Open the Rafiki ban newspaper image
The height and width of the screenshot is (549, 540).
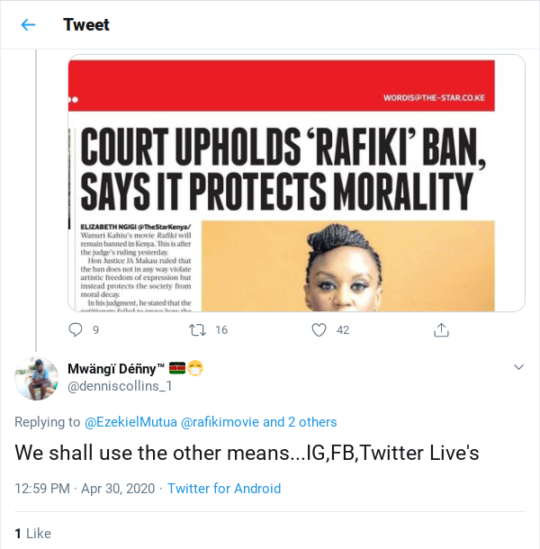click(x=296, y=183)
